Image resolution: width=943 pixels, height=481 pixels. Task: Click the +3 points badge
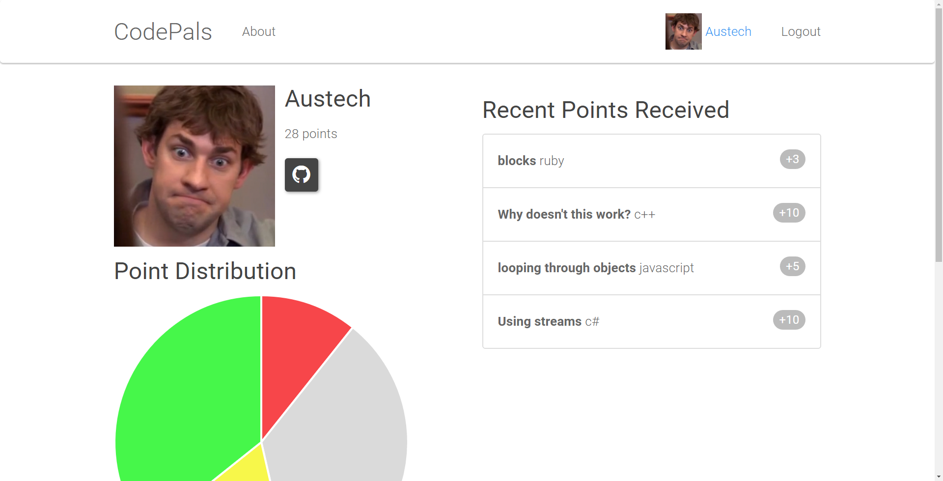[x=792, y=159]
